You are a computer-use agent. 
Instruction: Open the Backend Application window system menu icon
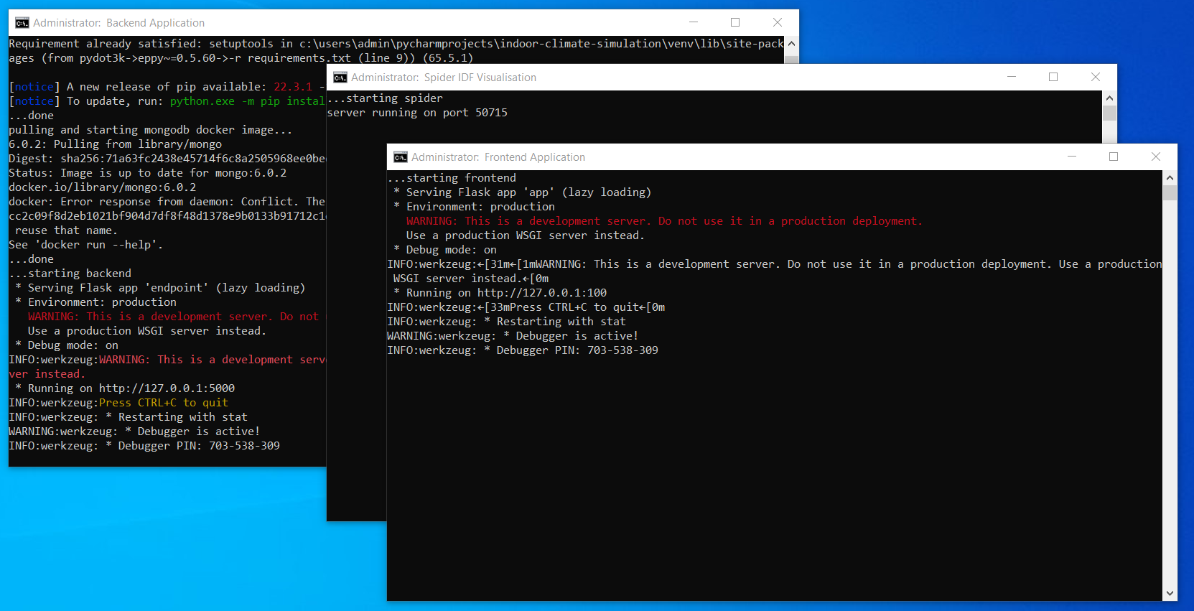pyautogui.click(x=22, y=23)
